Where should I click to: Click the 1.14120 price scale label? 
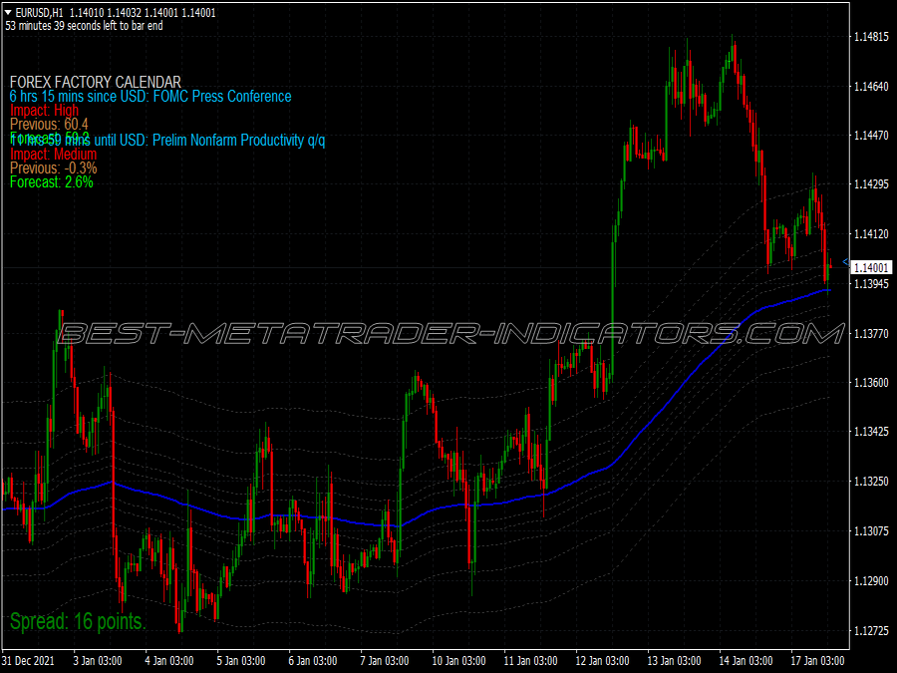click(x=871, y=233)
